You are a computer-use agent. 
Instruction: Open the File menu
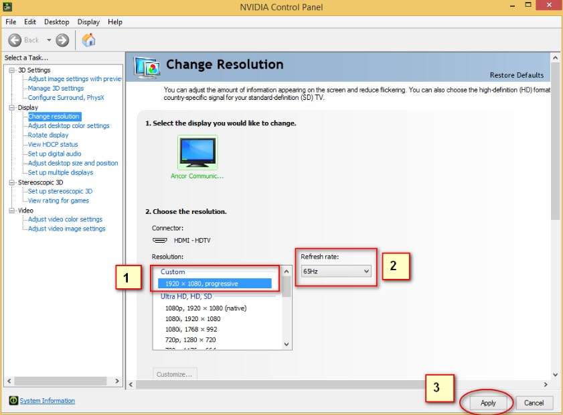pos(11,22)
